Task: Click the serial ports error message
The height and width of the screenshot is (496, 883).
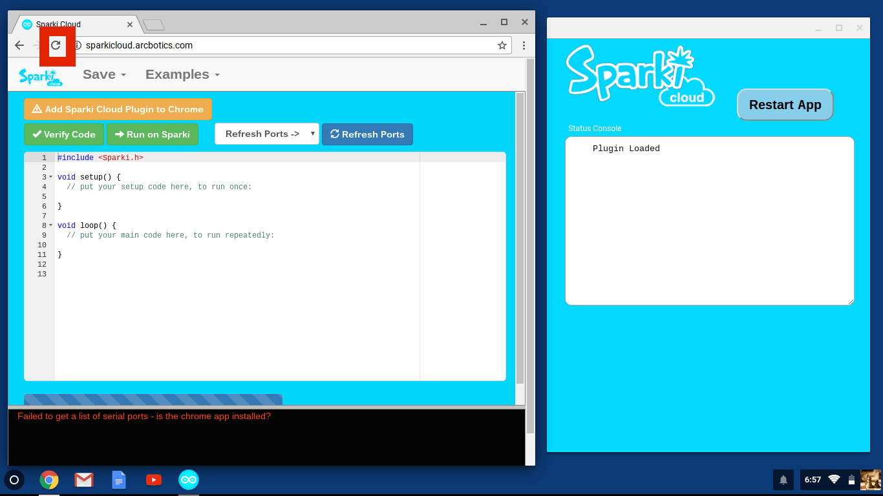Action: pos(144,416)
